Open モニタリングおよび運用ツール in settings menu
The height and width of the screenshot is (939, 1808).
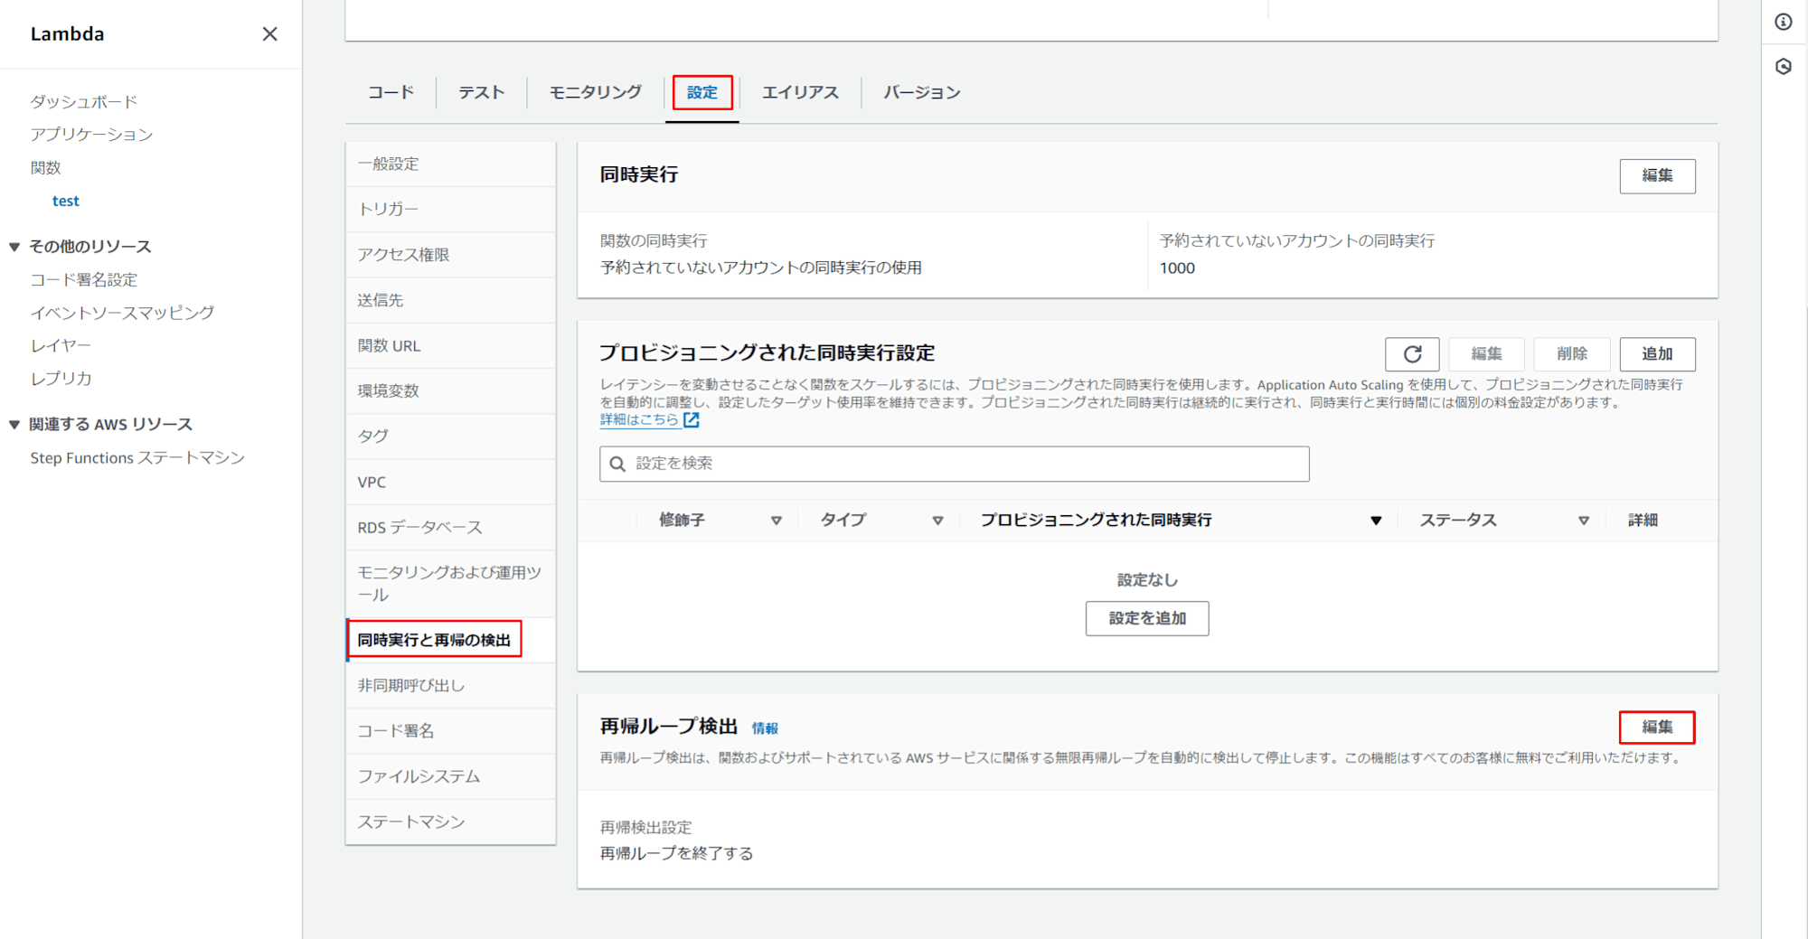pos(450,584)
